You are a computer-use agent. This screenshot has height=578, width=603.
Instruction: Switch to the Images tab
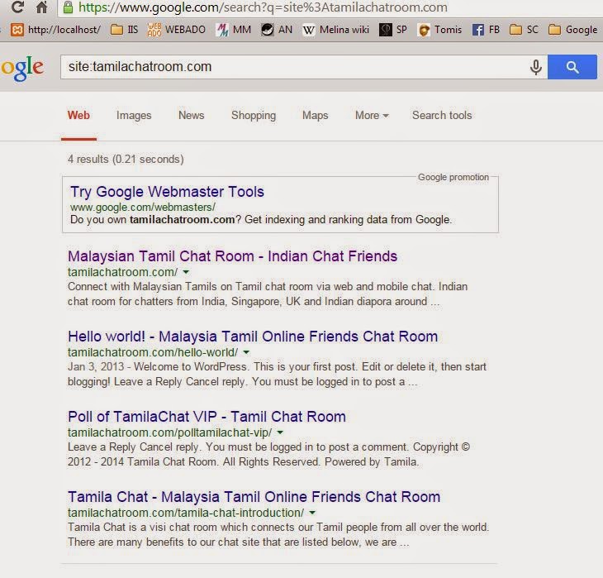point(134,115)
